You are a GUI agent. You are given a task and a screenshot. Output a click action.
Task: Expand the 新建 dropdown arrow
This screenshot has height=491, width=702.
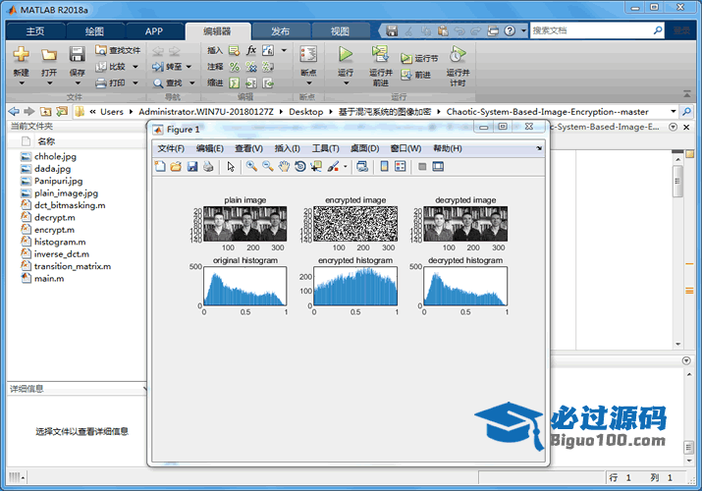click(x=21, y=82)
